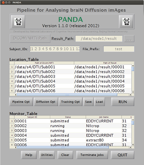Click the Load button

coord(99,102)
